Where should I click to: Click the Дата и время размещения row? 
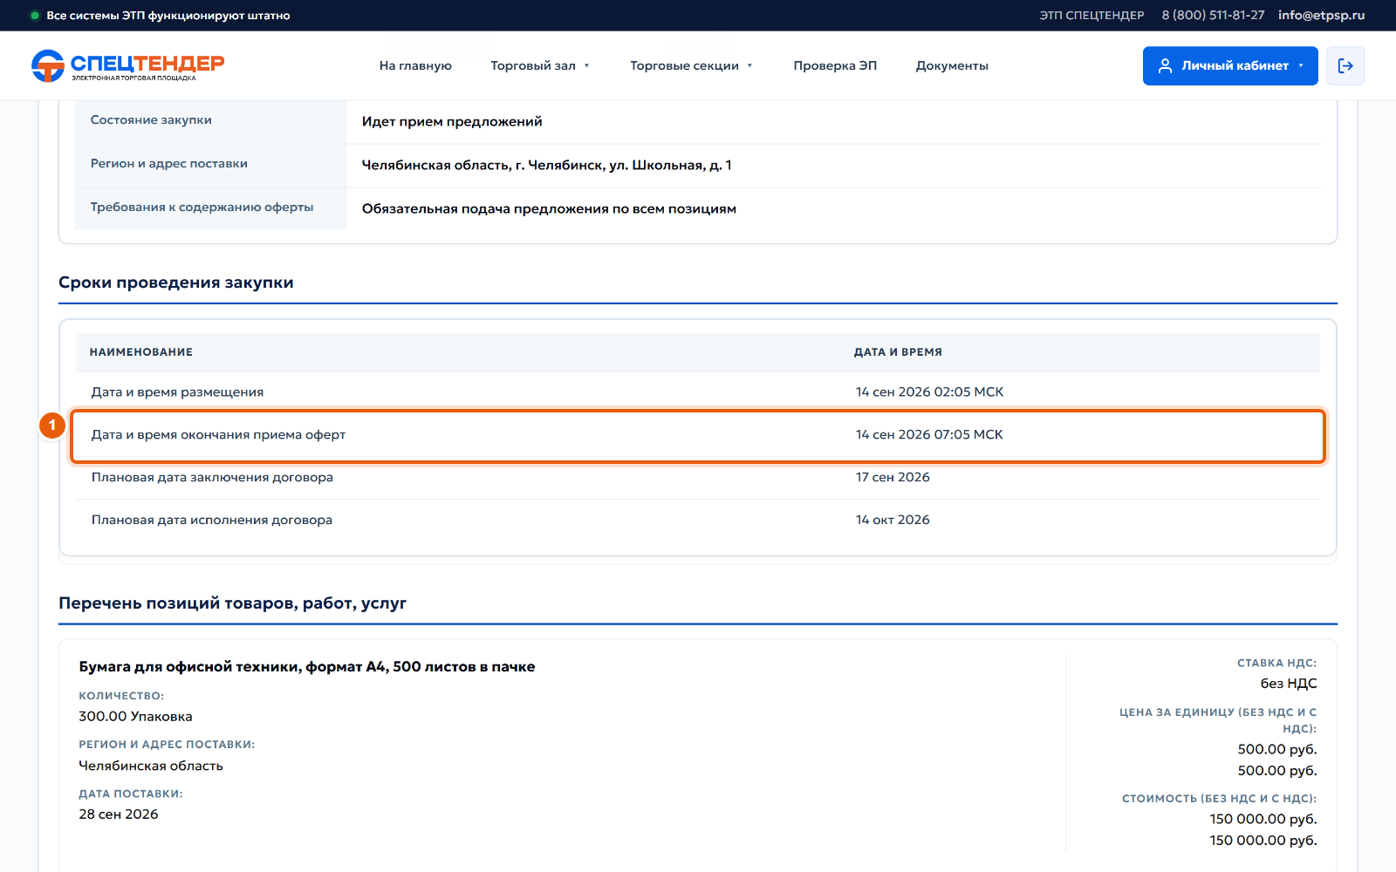698,392
